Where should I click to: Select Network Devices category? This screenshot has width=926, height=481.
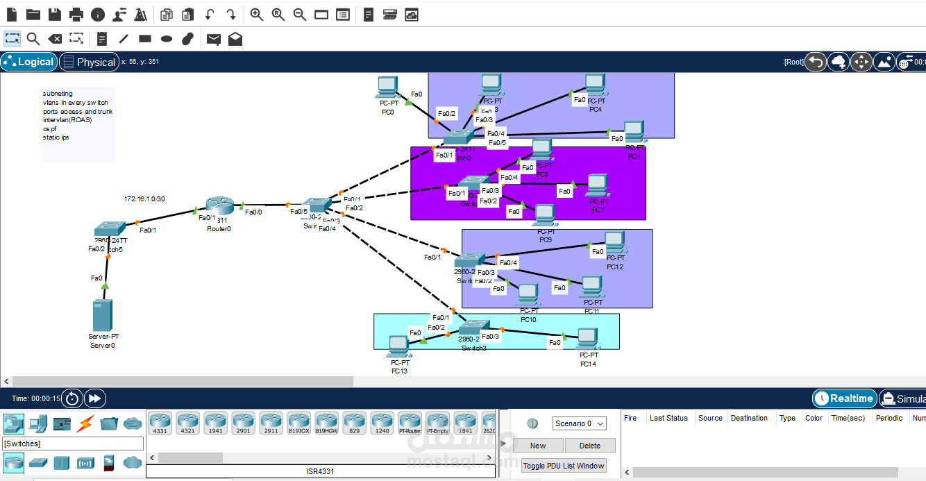[x=14, y=423]
